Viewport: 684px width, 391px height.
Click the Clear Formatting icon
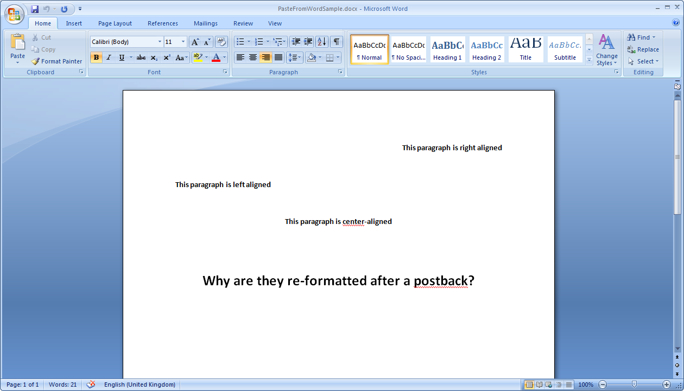221,42
